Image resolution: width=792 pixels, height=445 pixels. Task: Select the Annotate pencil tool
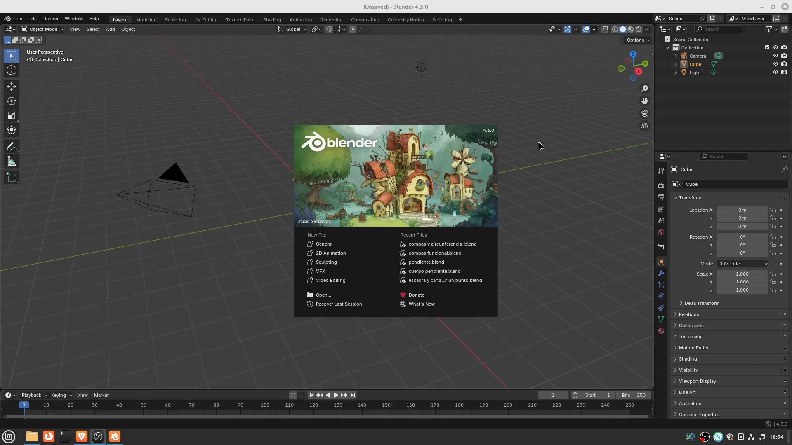tap(12, 147)
